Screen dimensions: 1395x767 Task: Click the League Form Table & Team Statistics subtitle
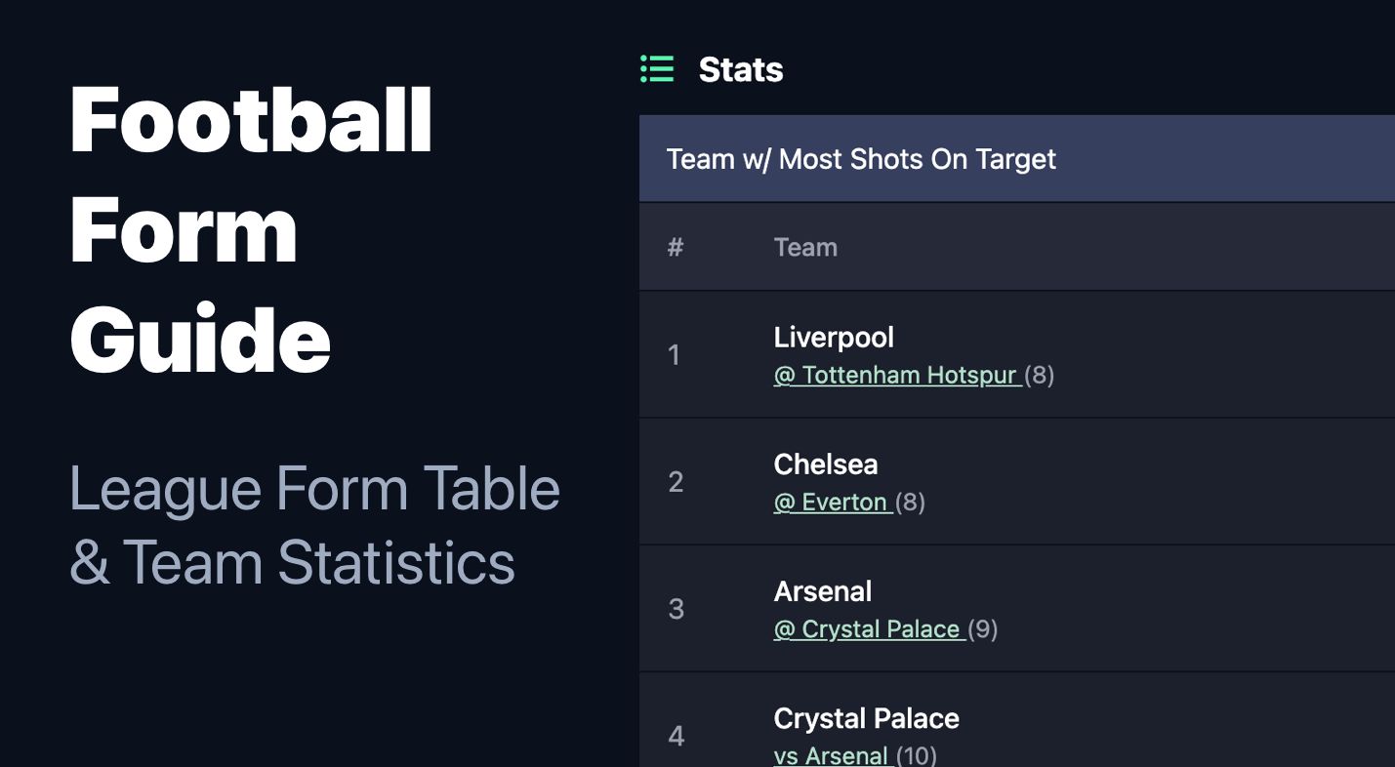(x=314, y=525)
